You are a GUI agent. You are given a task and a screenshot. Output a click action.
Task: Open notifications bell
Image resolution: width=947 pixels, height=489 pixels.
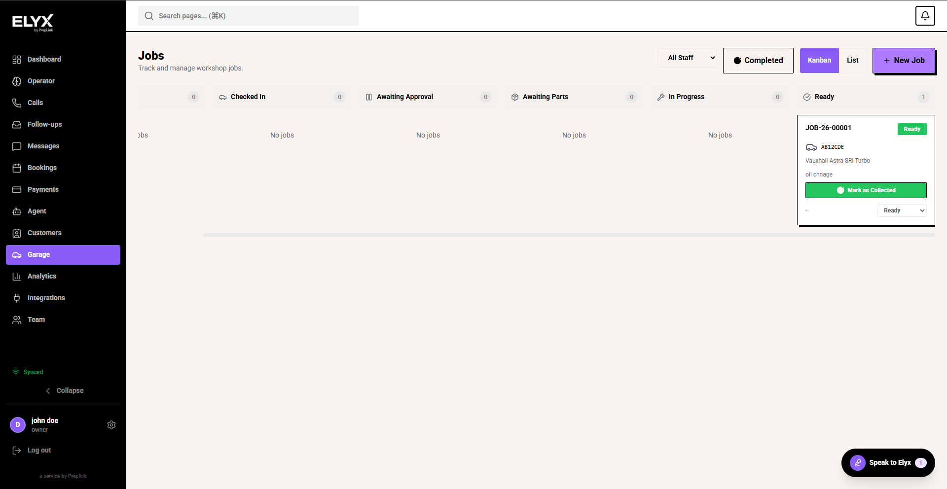[925, 16]
